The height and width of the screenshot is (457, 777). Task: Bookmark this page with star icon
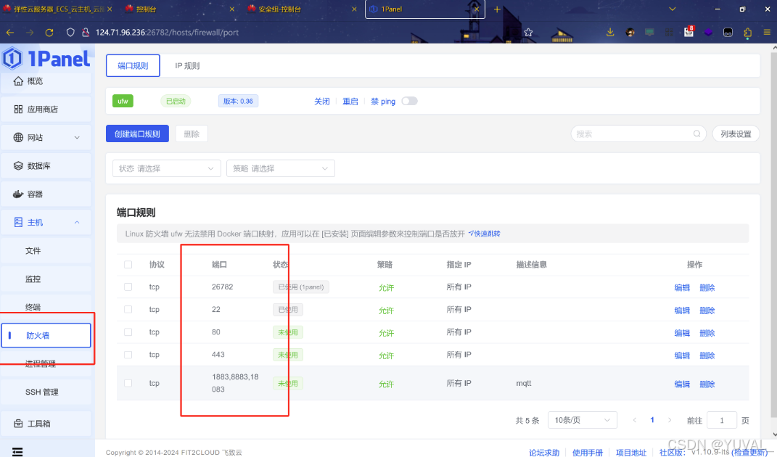tap(528, 32)
